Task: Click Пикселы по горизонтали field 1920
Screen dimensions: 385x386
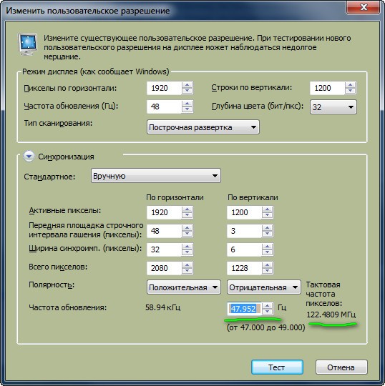Action: point(164,88)
